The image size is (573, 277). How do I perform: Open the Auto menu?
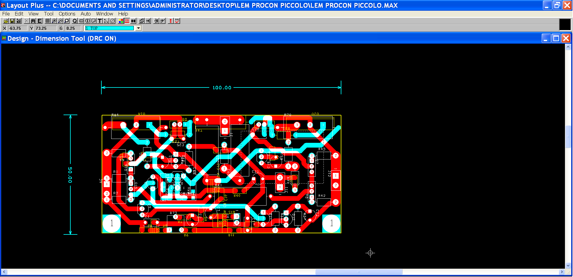(x=86, y=14)
